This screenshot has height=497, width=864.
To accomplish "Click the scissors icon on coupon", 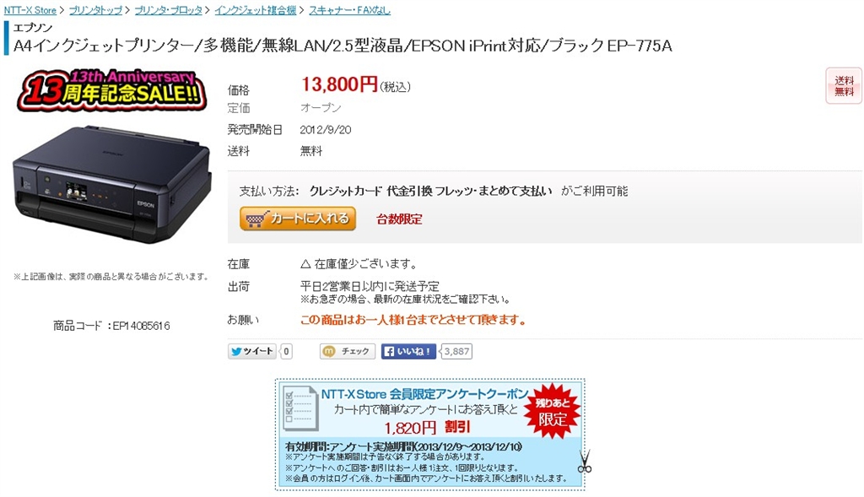I will tap(584, 462).
